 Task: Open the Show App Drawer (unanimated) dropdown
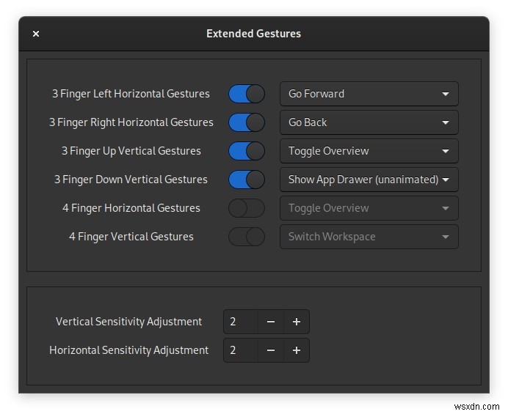[369, 180]
